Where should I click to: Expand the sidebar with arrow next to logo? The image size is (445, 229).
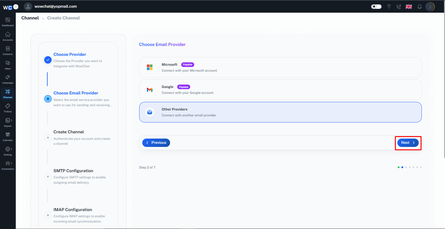tap(16, 6)
